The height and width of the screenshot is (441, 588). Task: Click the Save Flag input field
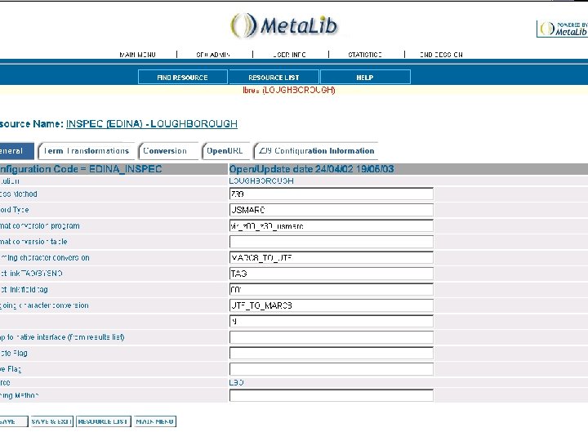pos(331,369)
